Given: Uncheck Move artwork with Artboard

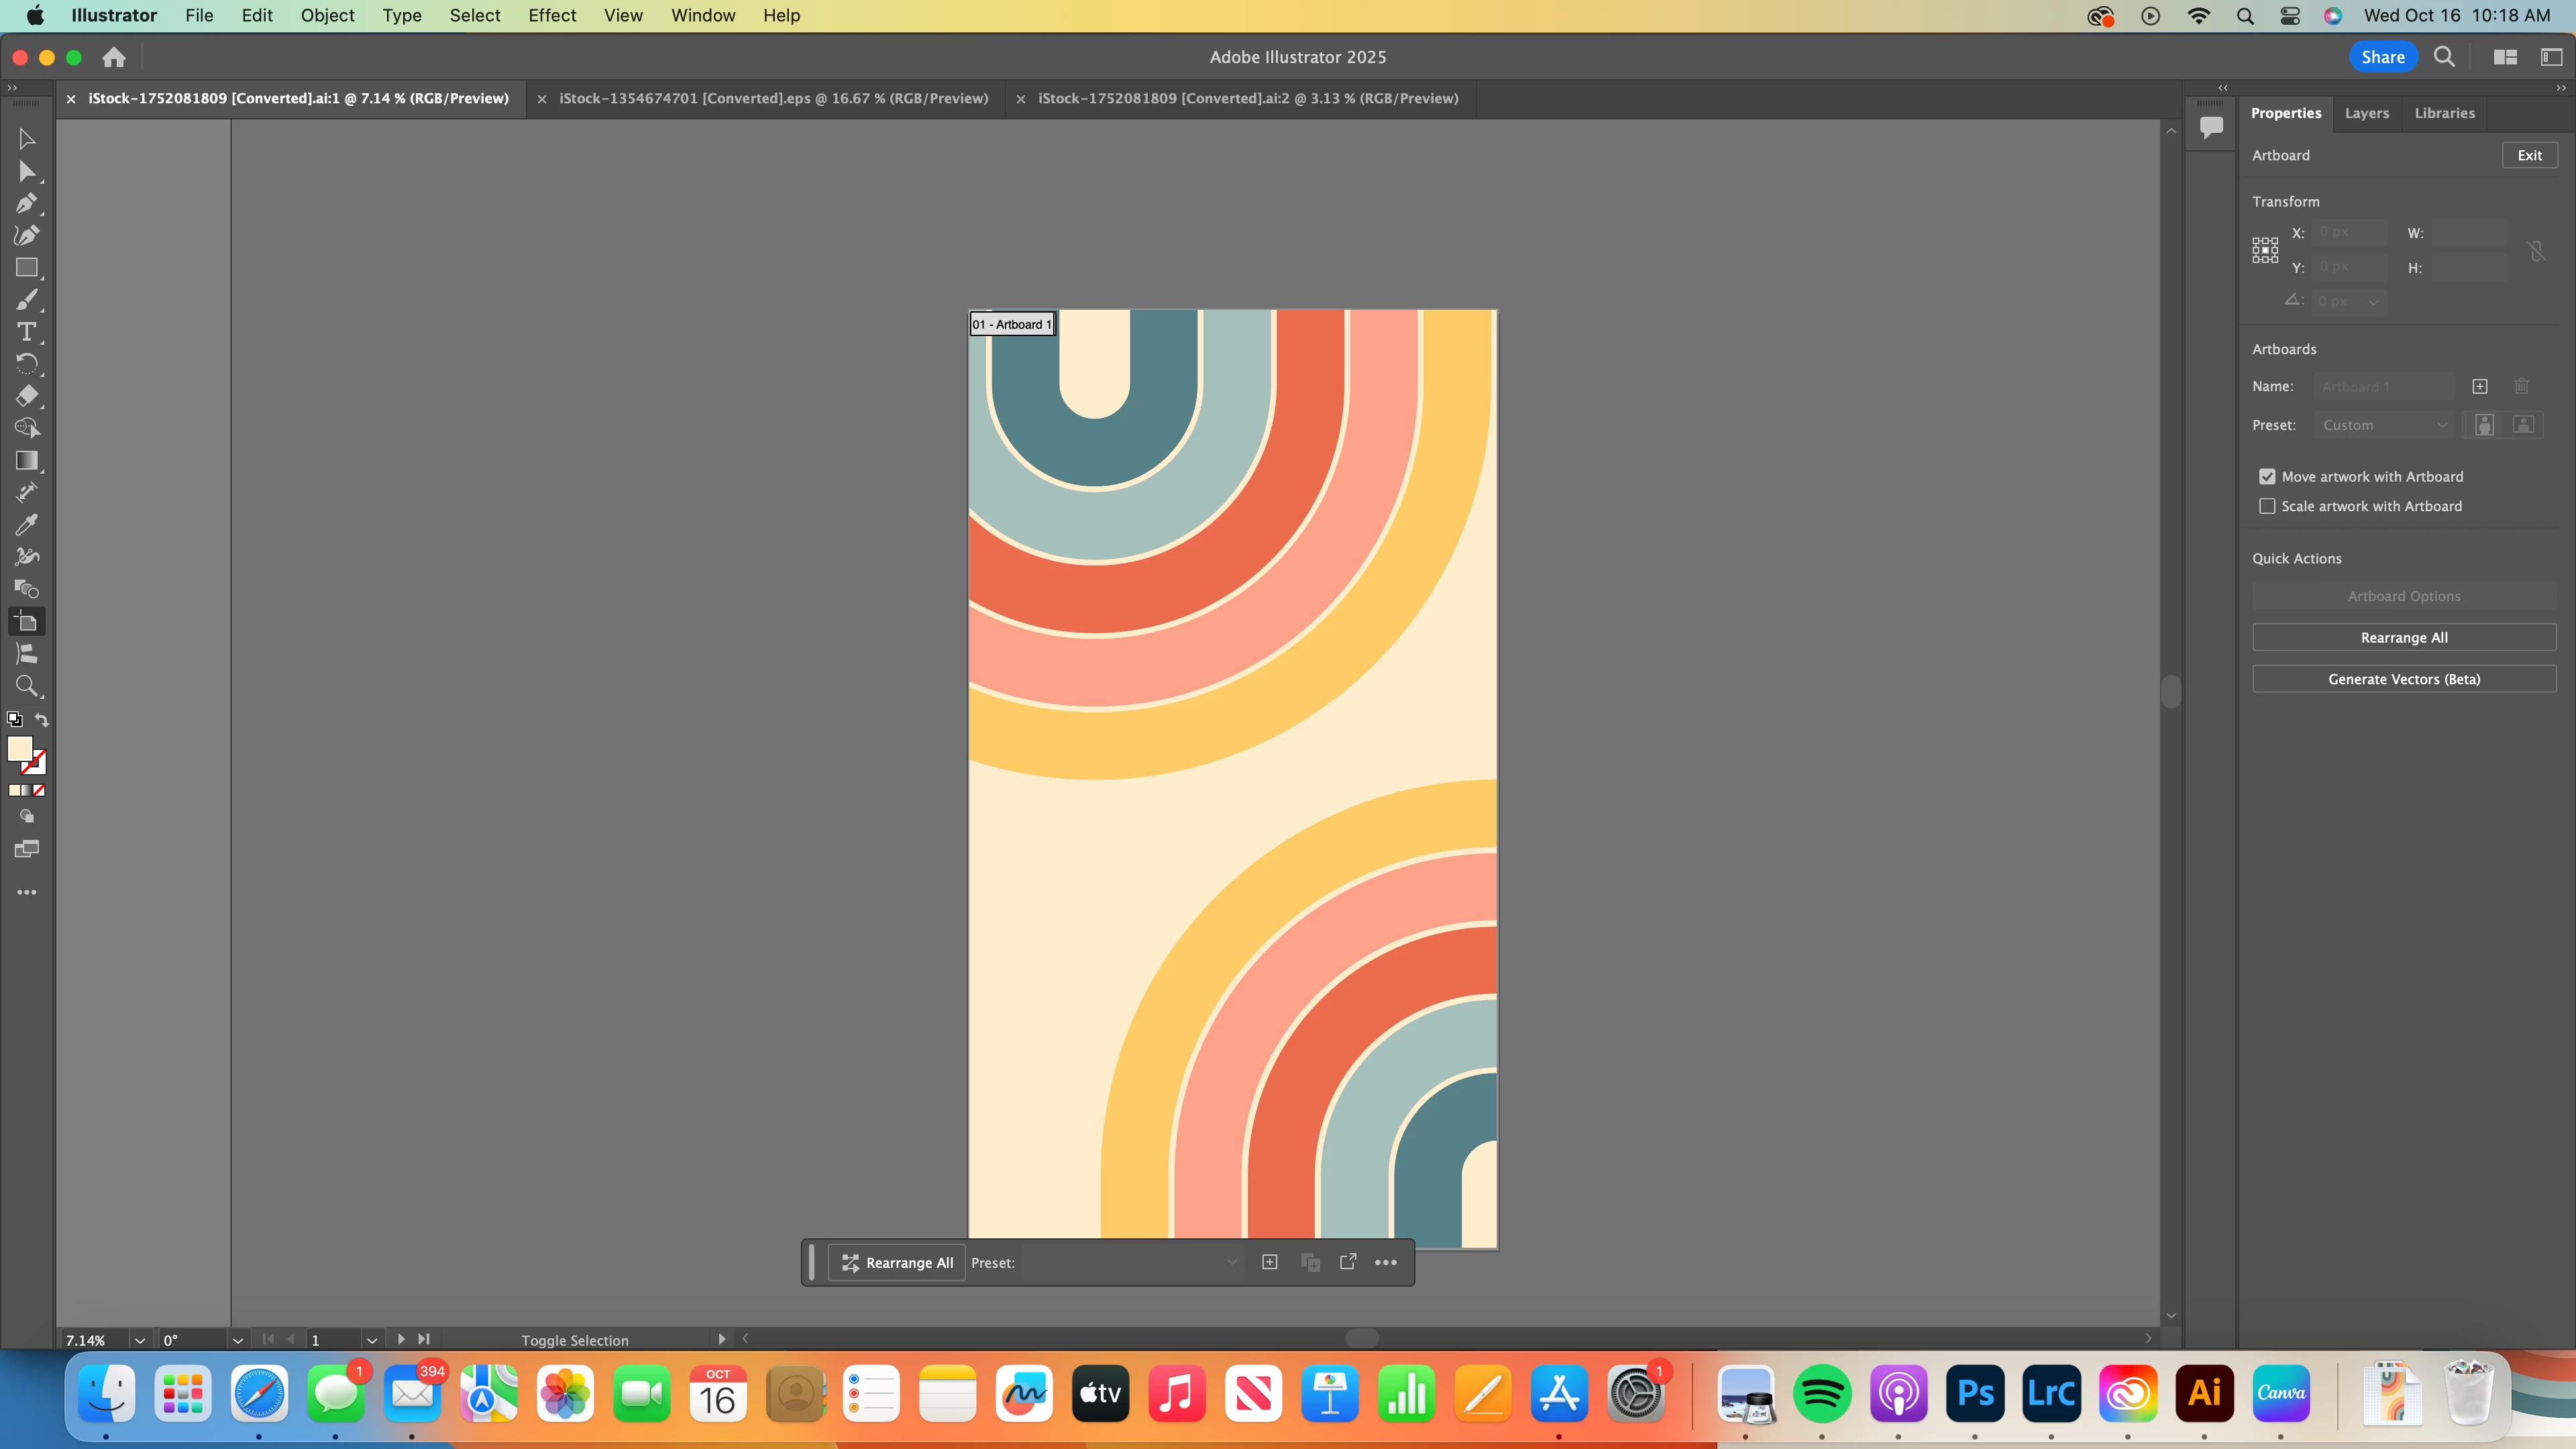Looking at the screenshot, I should [2267, 477].
